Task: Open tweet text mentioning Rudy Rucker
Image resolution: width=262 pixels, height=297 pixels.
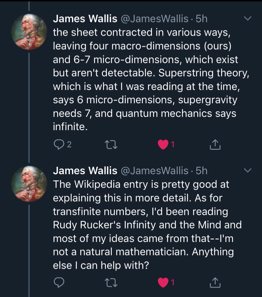Action: 147,224
